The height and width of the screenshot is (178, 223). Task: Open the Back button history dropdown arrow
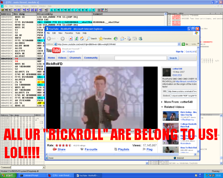point(58,38)
